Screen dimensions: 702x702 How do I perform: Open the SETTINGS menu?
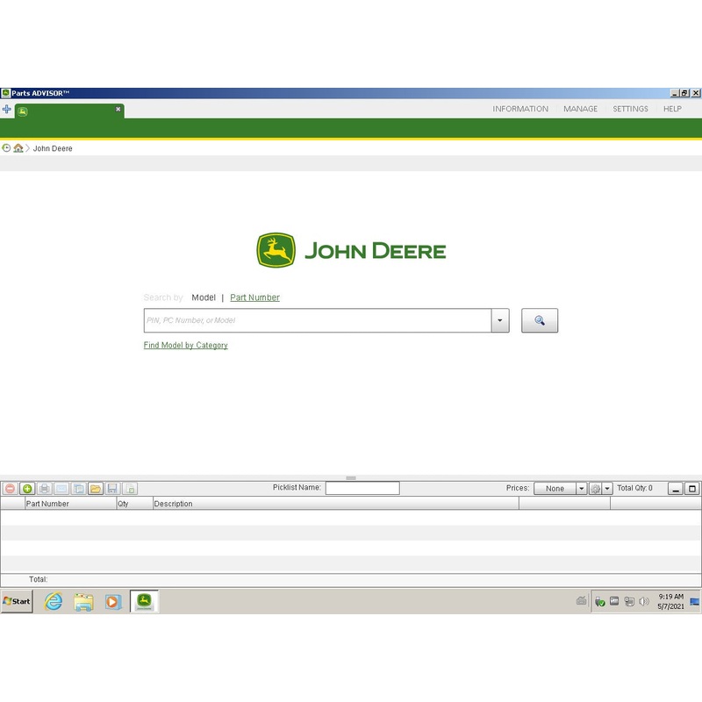pos(630,109)
